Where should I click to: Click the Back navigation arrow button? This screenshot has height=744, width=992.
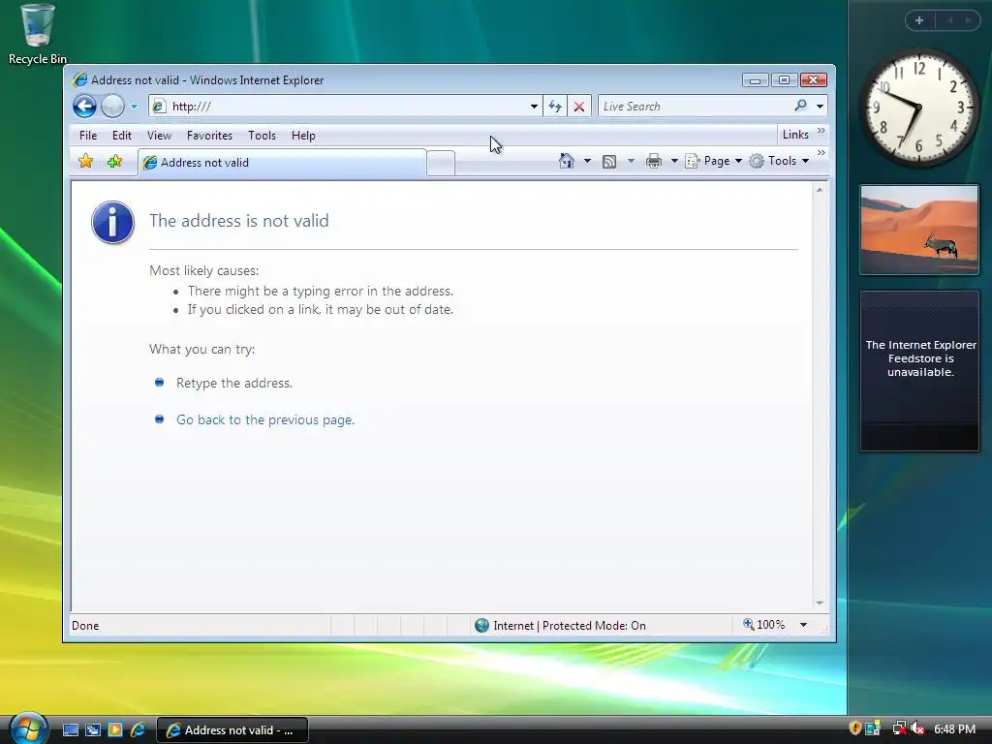click(85, 107)
